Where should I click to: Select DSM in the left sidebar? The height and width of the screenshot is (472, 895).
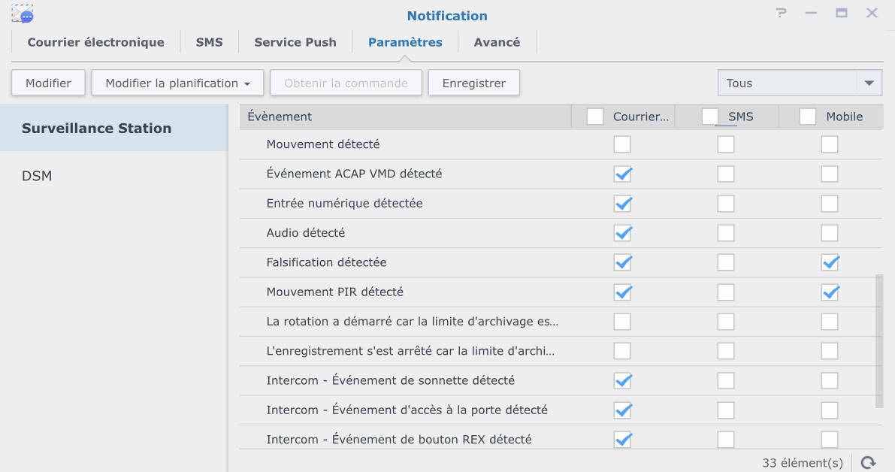pyautogui.click(x=35, y=176)
